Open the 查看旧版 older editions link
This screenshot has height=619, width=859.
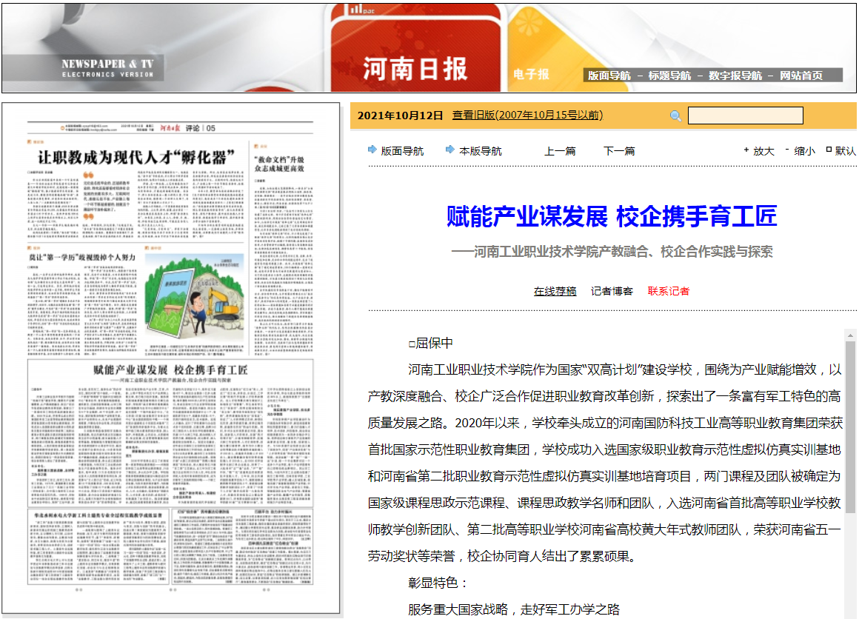(x=527, y=116)
